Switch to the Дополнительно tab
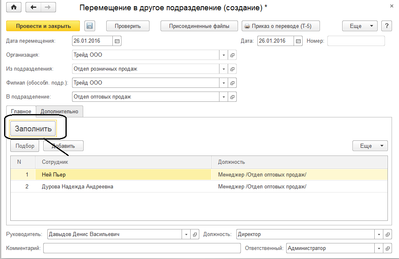Image resolution: width=399 pixels, height=259 pixels. tap(59, 111)
